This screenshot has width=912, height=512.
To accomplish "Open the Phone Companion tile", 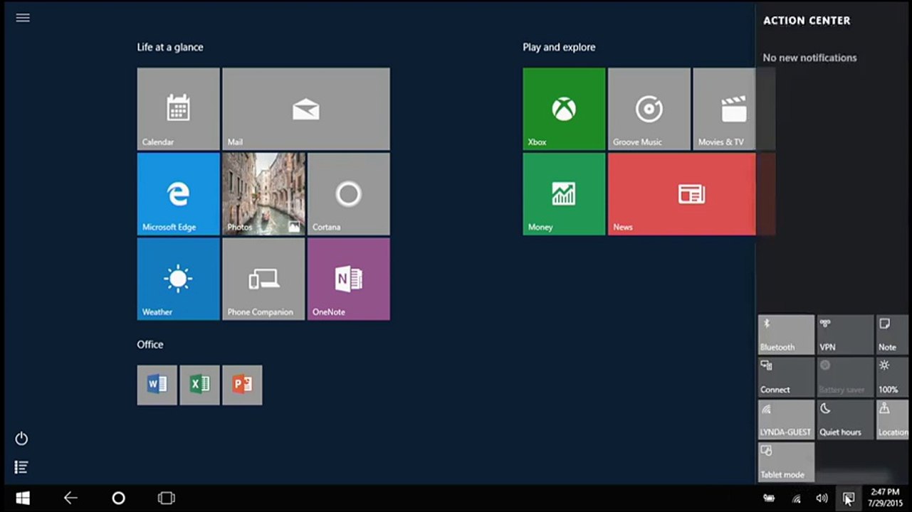I will tap(263, 279).
